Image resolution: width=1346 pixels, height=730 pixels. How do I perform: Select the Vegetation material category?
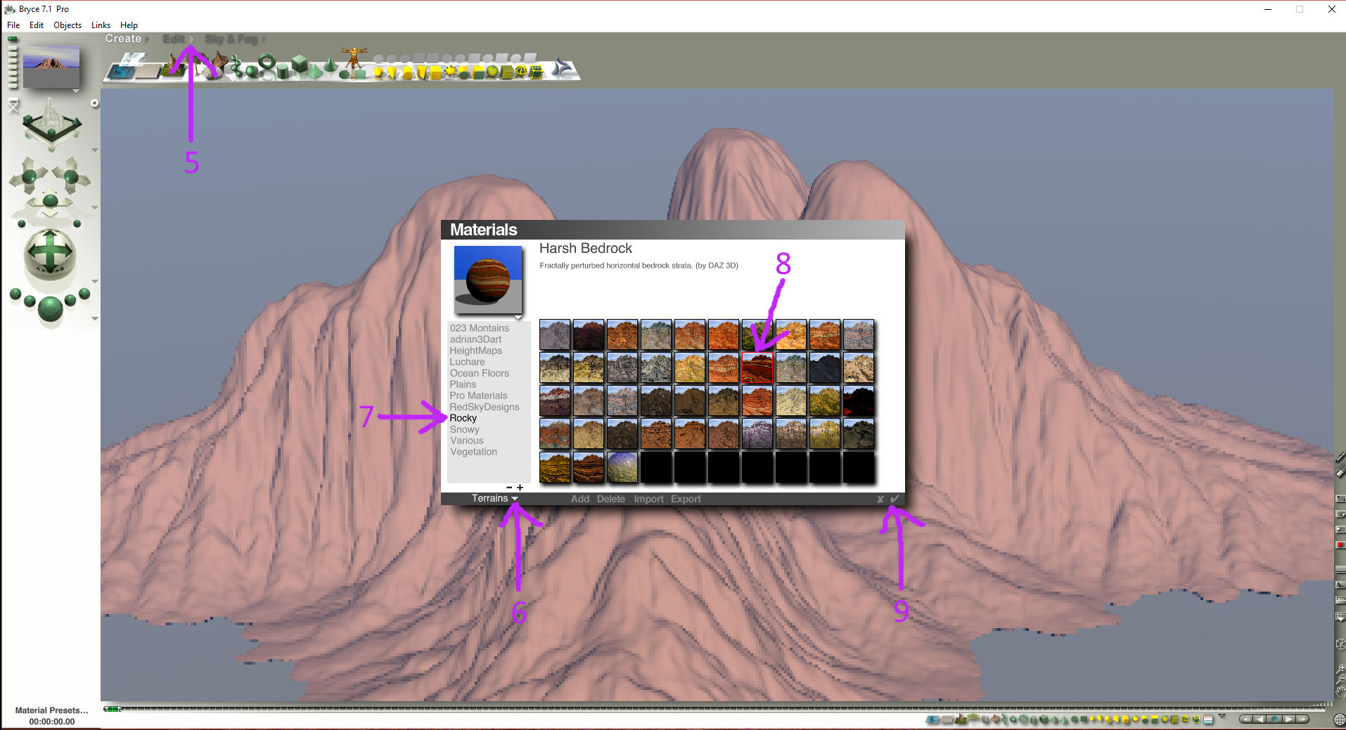click(473, 452)
